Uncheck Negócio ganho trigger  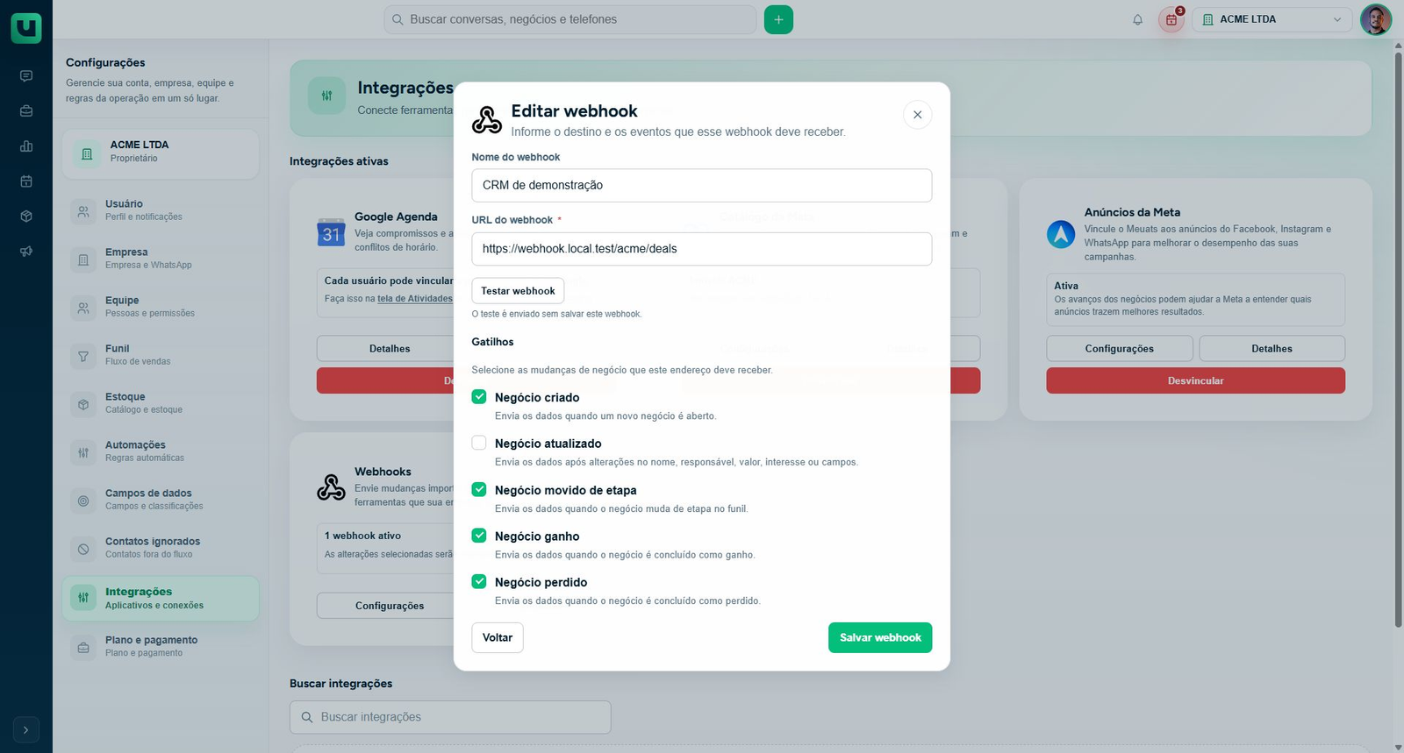(x=479, y=536)
